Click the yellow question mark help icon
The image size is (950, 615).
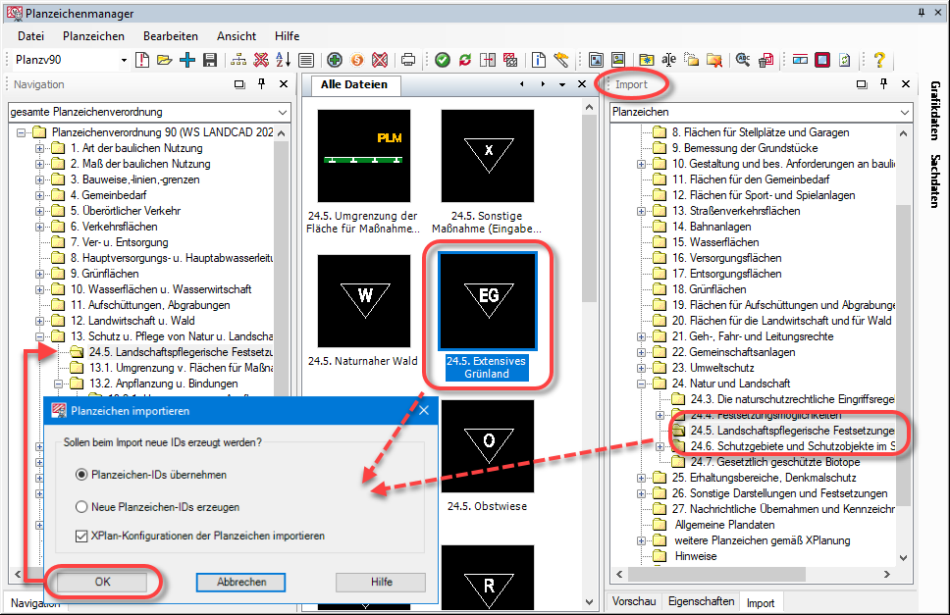pos(879,60)
